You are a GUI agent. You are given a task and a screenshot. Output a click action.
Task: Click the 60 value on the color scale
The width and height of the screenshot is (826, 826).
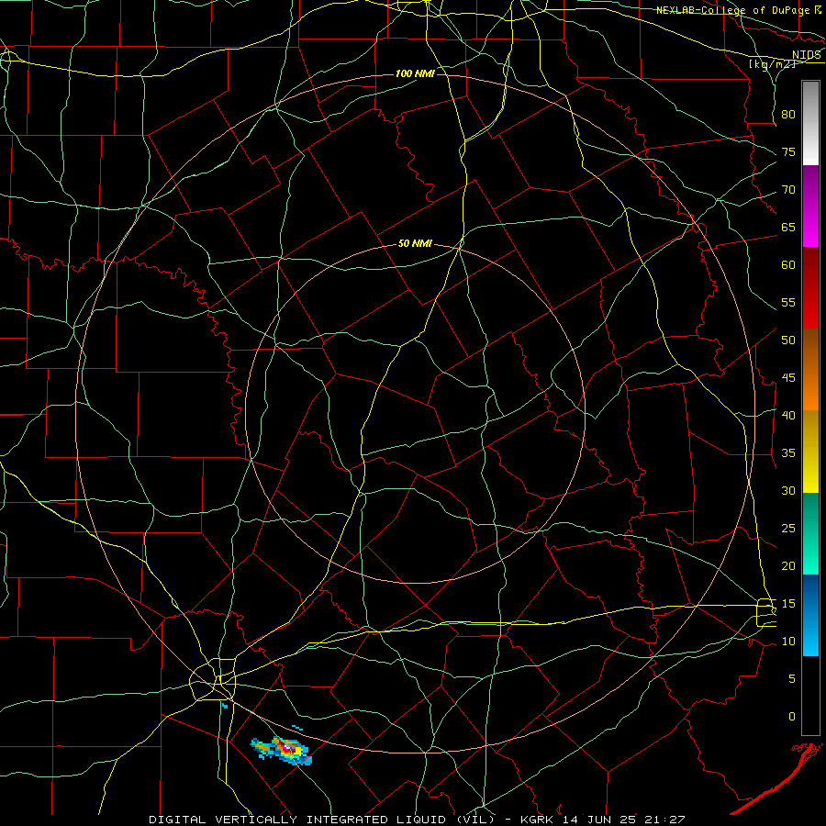click(788, 265)
